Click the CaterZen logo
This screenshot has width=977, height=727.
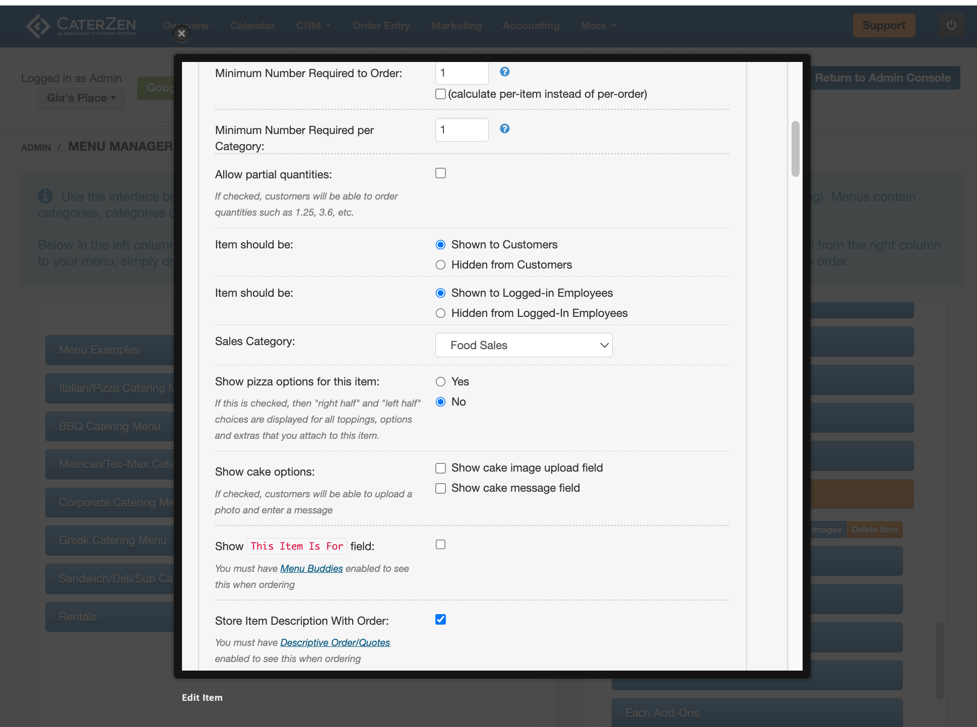81,26
